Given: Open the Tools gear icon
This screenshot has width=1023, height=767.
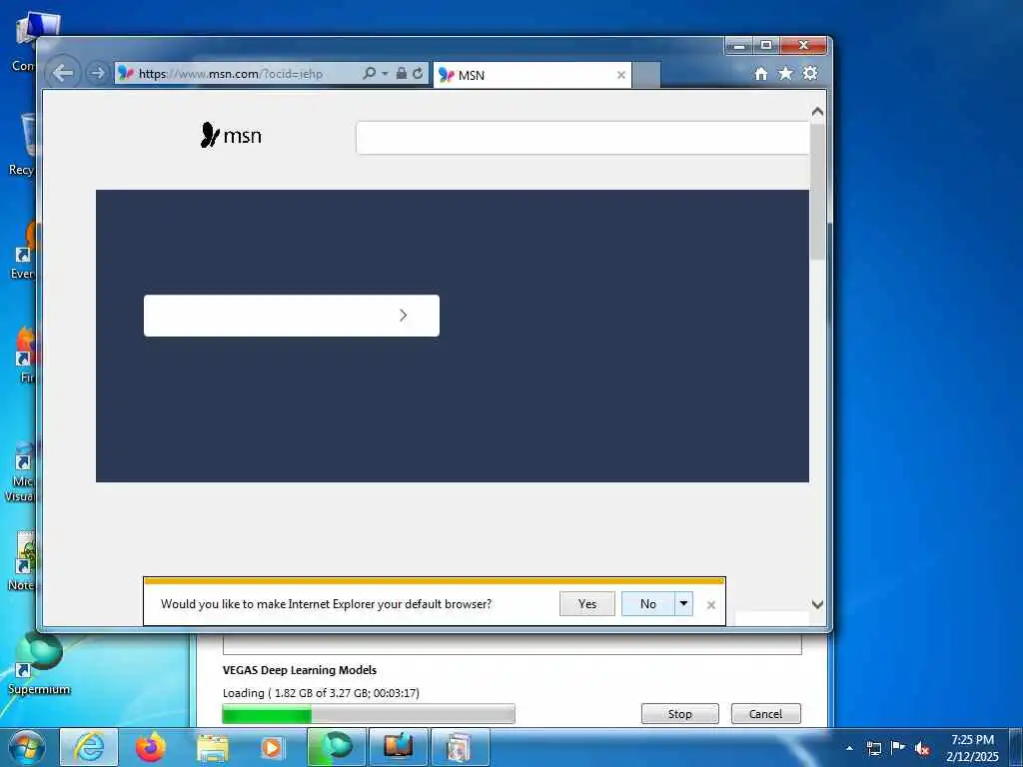Looking at the screenshot, I should pos(810,73).
